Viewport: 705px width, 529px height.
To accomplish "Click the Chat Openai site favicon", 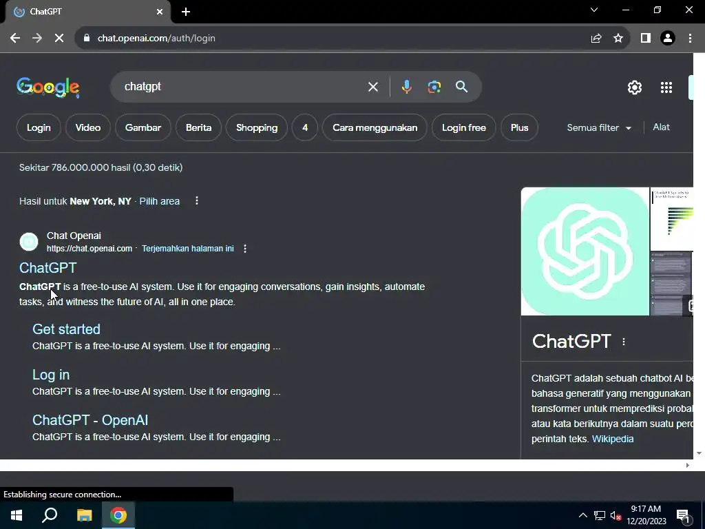I will click(29, 242).
